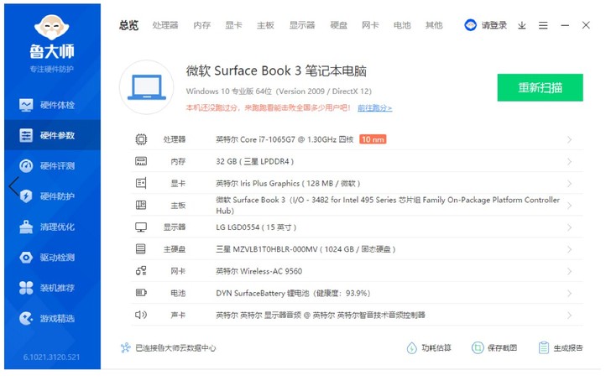Image resolution: width=611 pixels, height=381 pixels.
Task: Click the 显示器 monitor row icon
Action: click(141, 227)
